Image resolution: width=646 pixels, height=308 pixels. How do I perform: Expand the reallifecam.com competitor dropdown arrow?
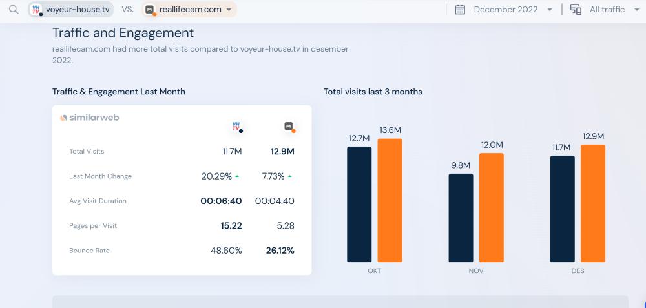[x=229, y=10]
